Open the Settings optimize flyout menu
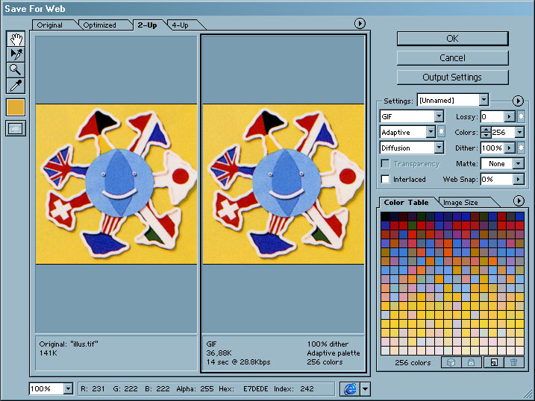535x401 pixels. coord(518,101)
